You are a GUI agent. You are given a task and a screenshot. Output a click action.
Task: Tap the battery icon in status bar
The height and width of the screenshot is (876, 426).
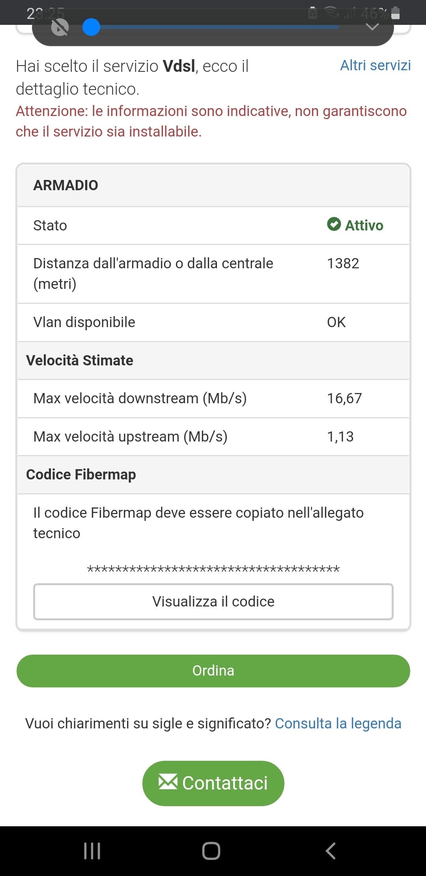point(396,13)
